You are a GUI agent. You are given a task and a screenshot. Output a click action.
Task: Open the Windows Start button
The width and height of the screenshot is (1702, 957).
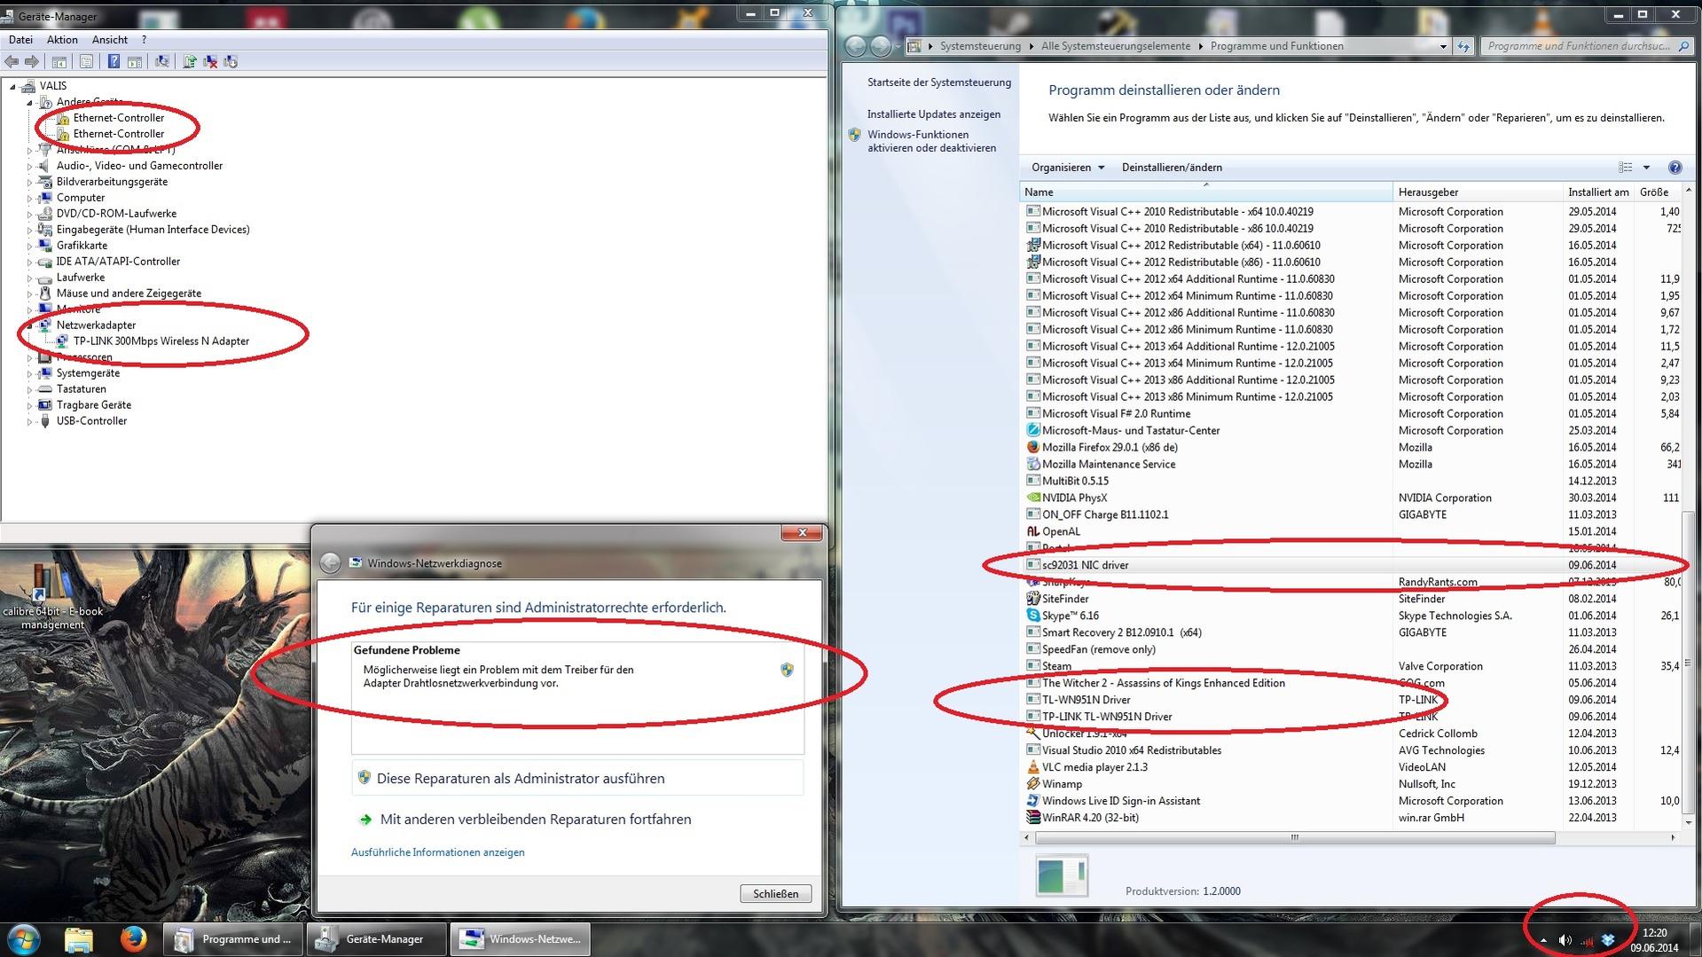[x=23, y=939]
